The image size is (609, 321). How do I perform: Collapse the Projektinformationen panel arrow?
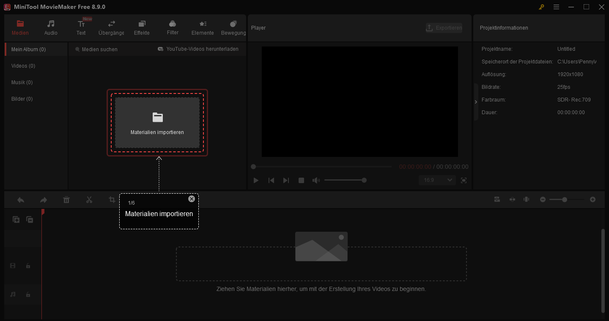(476, 102)
